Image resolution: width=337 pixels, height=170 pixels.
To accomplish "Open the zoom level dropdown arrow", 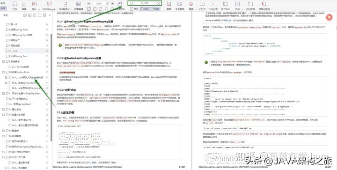I will pyautogui.click(x=107, y=3).
